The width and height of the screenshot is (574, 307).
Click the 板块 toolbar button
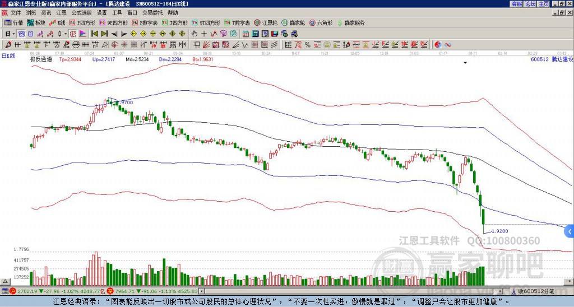36,22
